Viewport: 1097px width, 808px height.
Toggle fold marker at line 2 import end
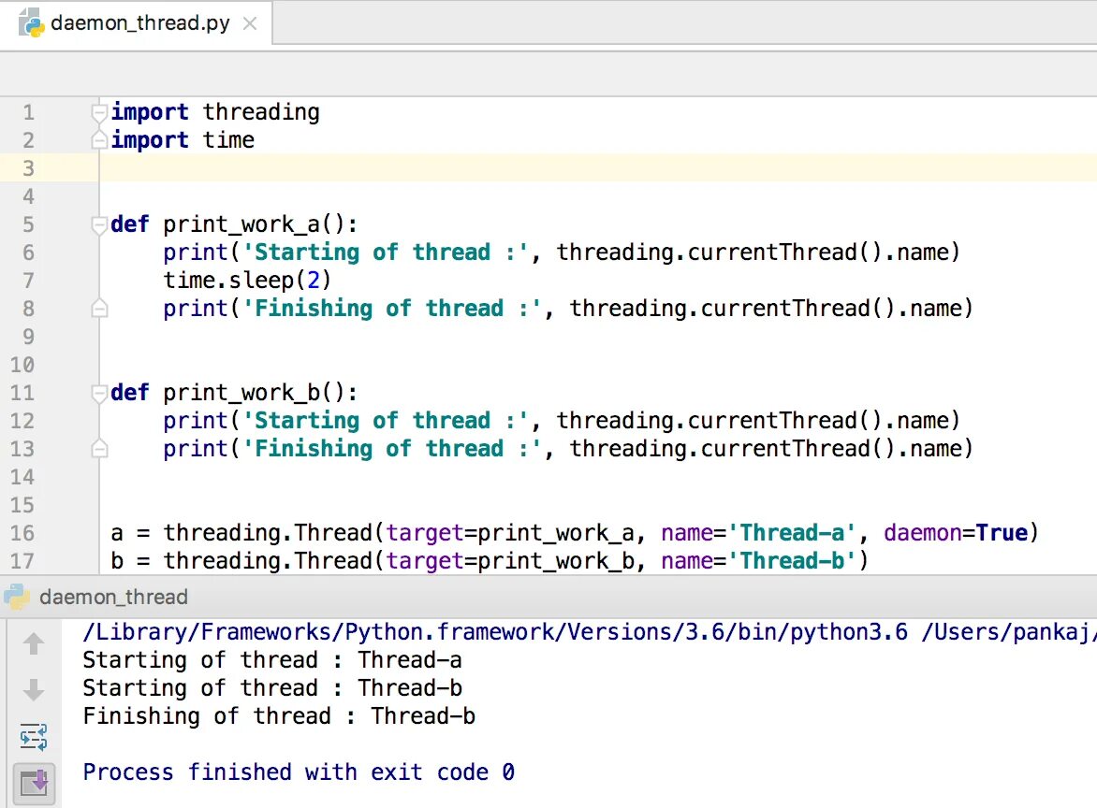coord(99,139)
